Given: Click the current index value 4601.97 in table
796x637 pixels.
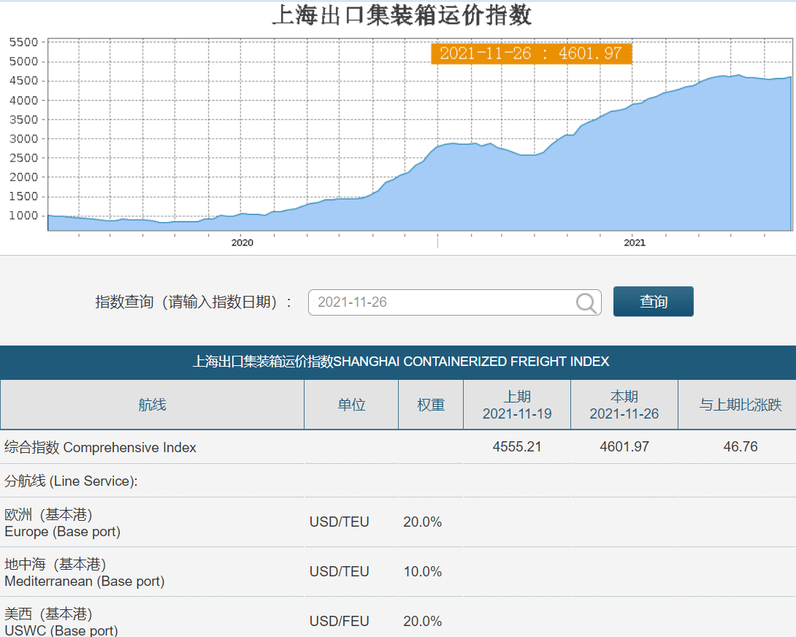Looking at the screenshot, I should (x=624, y=446).
